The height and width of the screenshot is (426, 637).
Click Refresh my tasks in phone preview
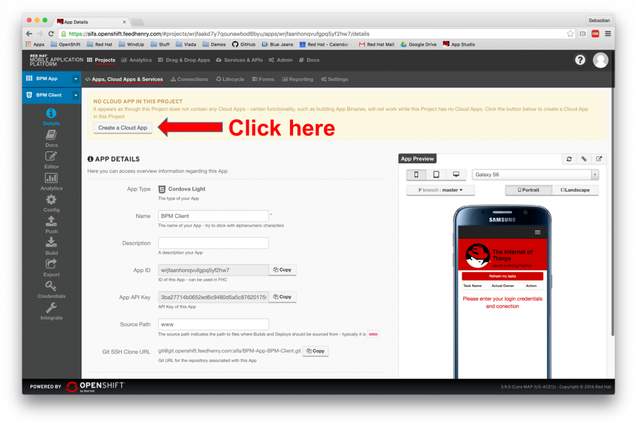click(503, 276)
